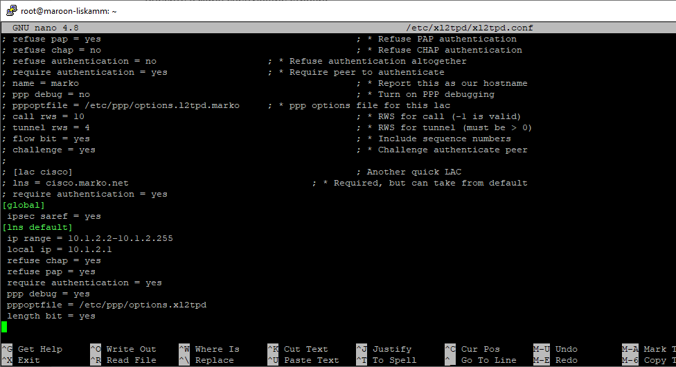Screen dimensions: 676x367
Task: Click the line ipsec saref = yes
Action: [x=54, y=217]
